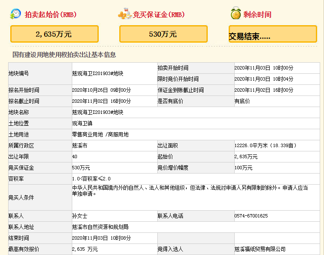The width and height of the screenshot is (324, 255).
Task: Click the winning bidder 慈溪福纸贸易有限公司
Action: pos(259,249)
